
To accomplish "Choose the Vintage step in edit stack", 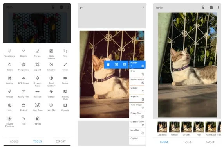I will click(x=137, y=90).
